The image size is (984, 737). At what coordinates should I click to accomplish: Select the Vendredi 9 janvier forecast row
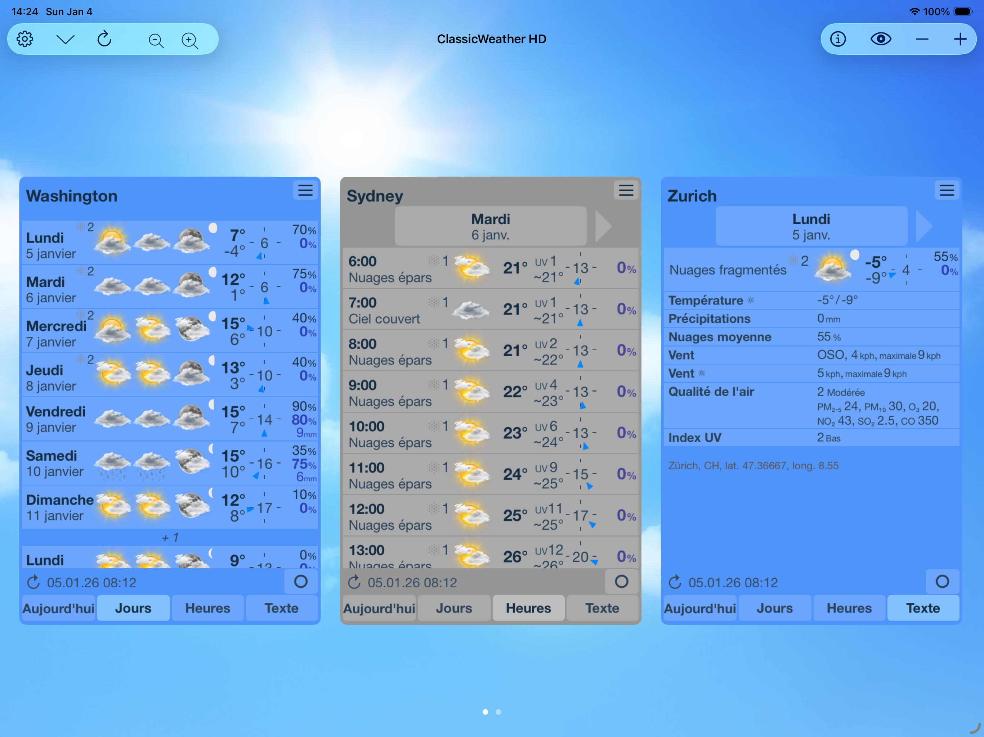(170, 419)
